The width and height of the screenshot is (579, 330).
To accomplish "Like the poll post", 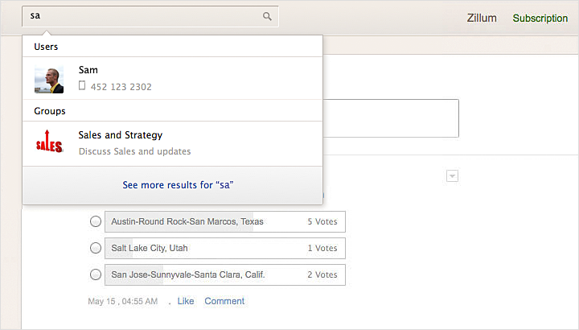I will [186, 301].
